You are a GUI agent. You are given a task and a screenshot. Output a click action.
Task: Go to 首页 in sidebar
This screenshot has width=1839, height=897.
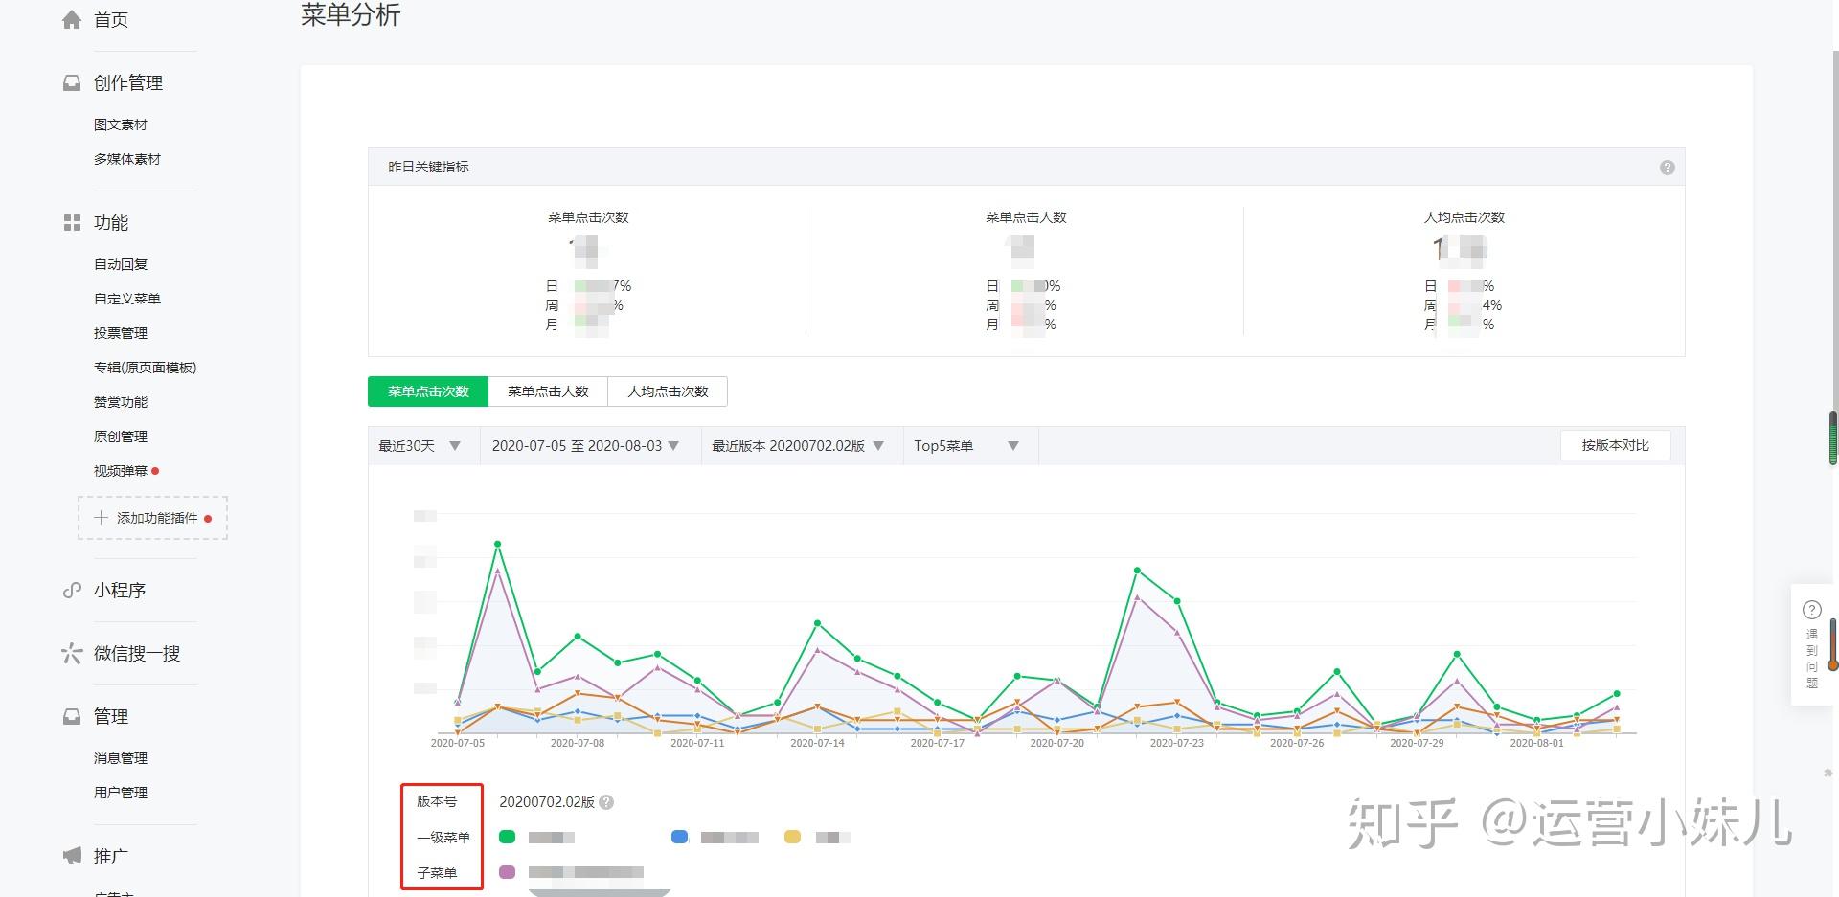[x=111, y=20]
